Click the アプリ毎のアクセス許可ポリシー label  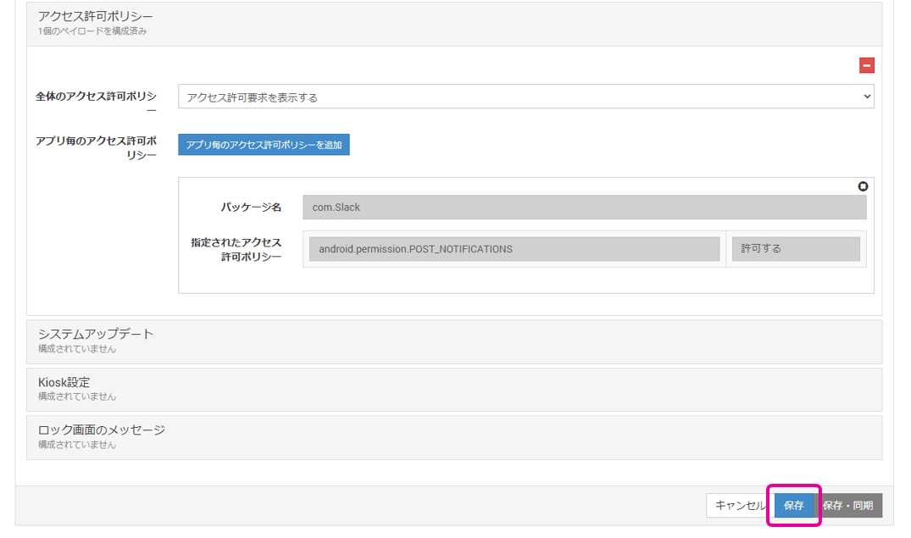click(96, 147)
